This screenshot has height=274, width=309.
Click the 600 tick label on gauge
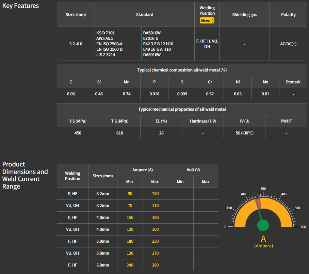point(304,227)
